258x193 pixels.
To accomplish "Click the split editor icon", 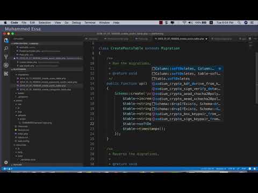I will tap(250, 39).
